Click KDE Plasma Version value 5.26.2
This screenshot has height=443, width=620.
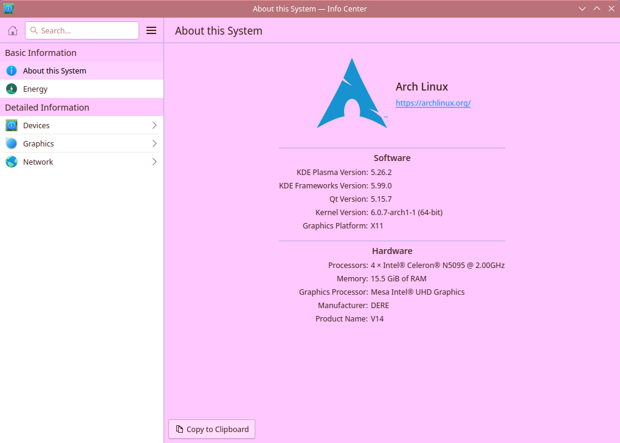[x=381, y=173]
